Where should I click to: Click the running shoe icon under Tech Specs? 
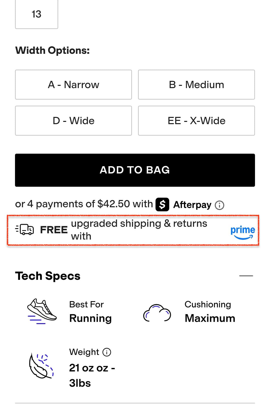click(x=42, y=311)
